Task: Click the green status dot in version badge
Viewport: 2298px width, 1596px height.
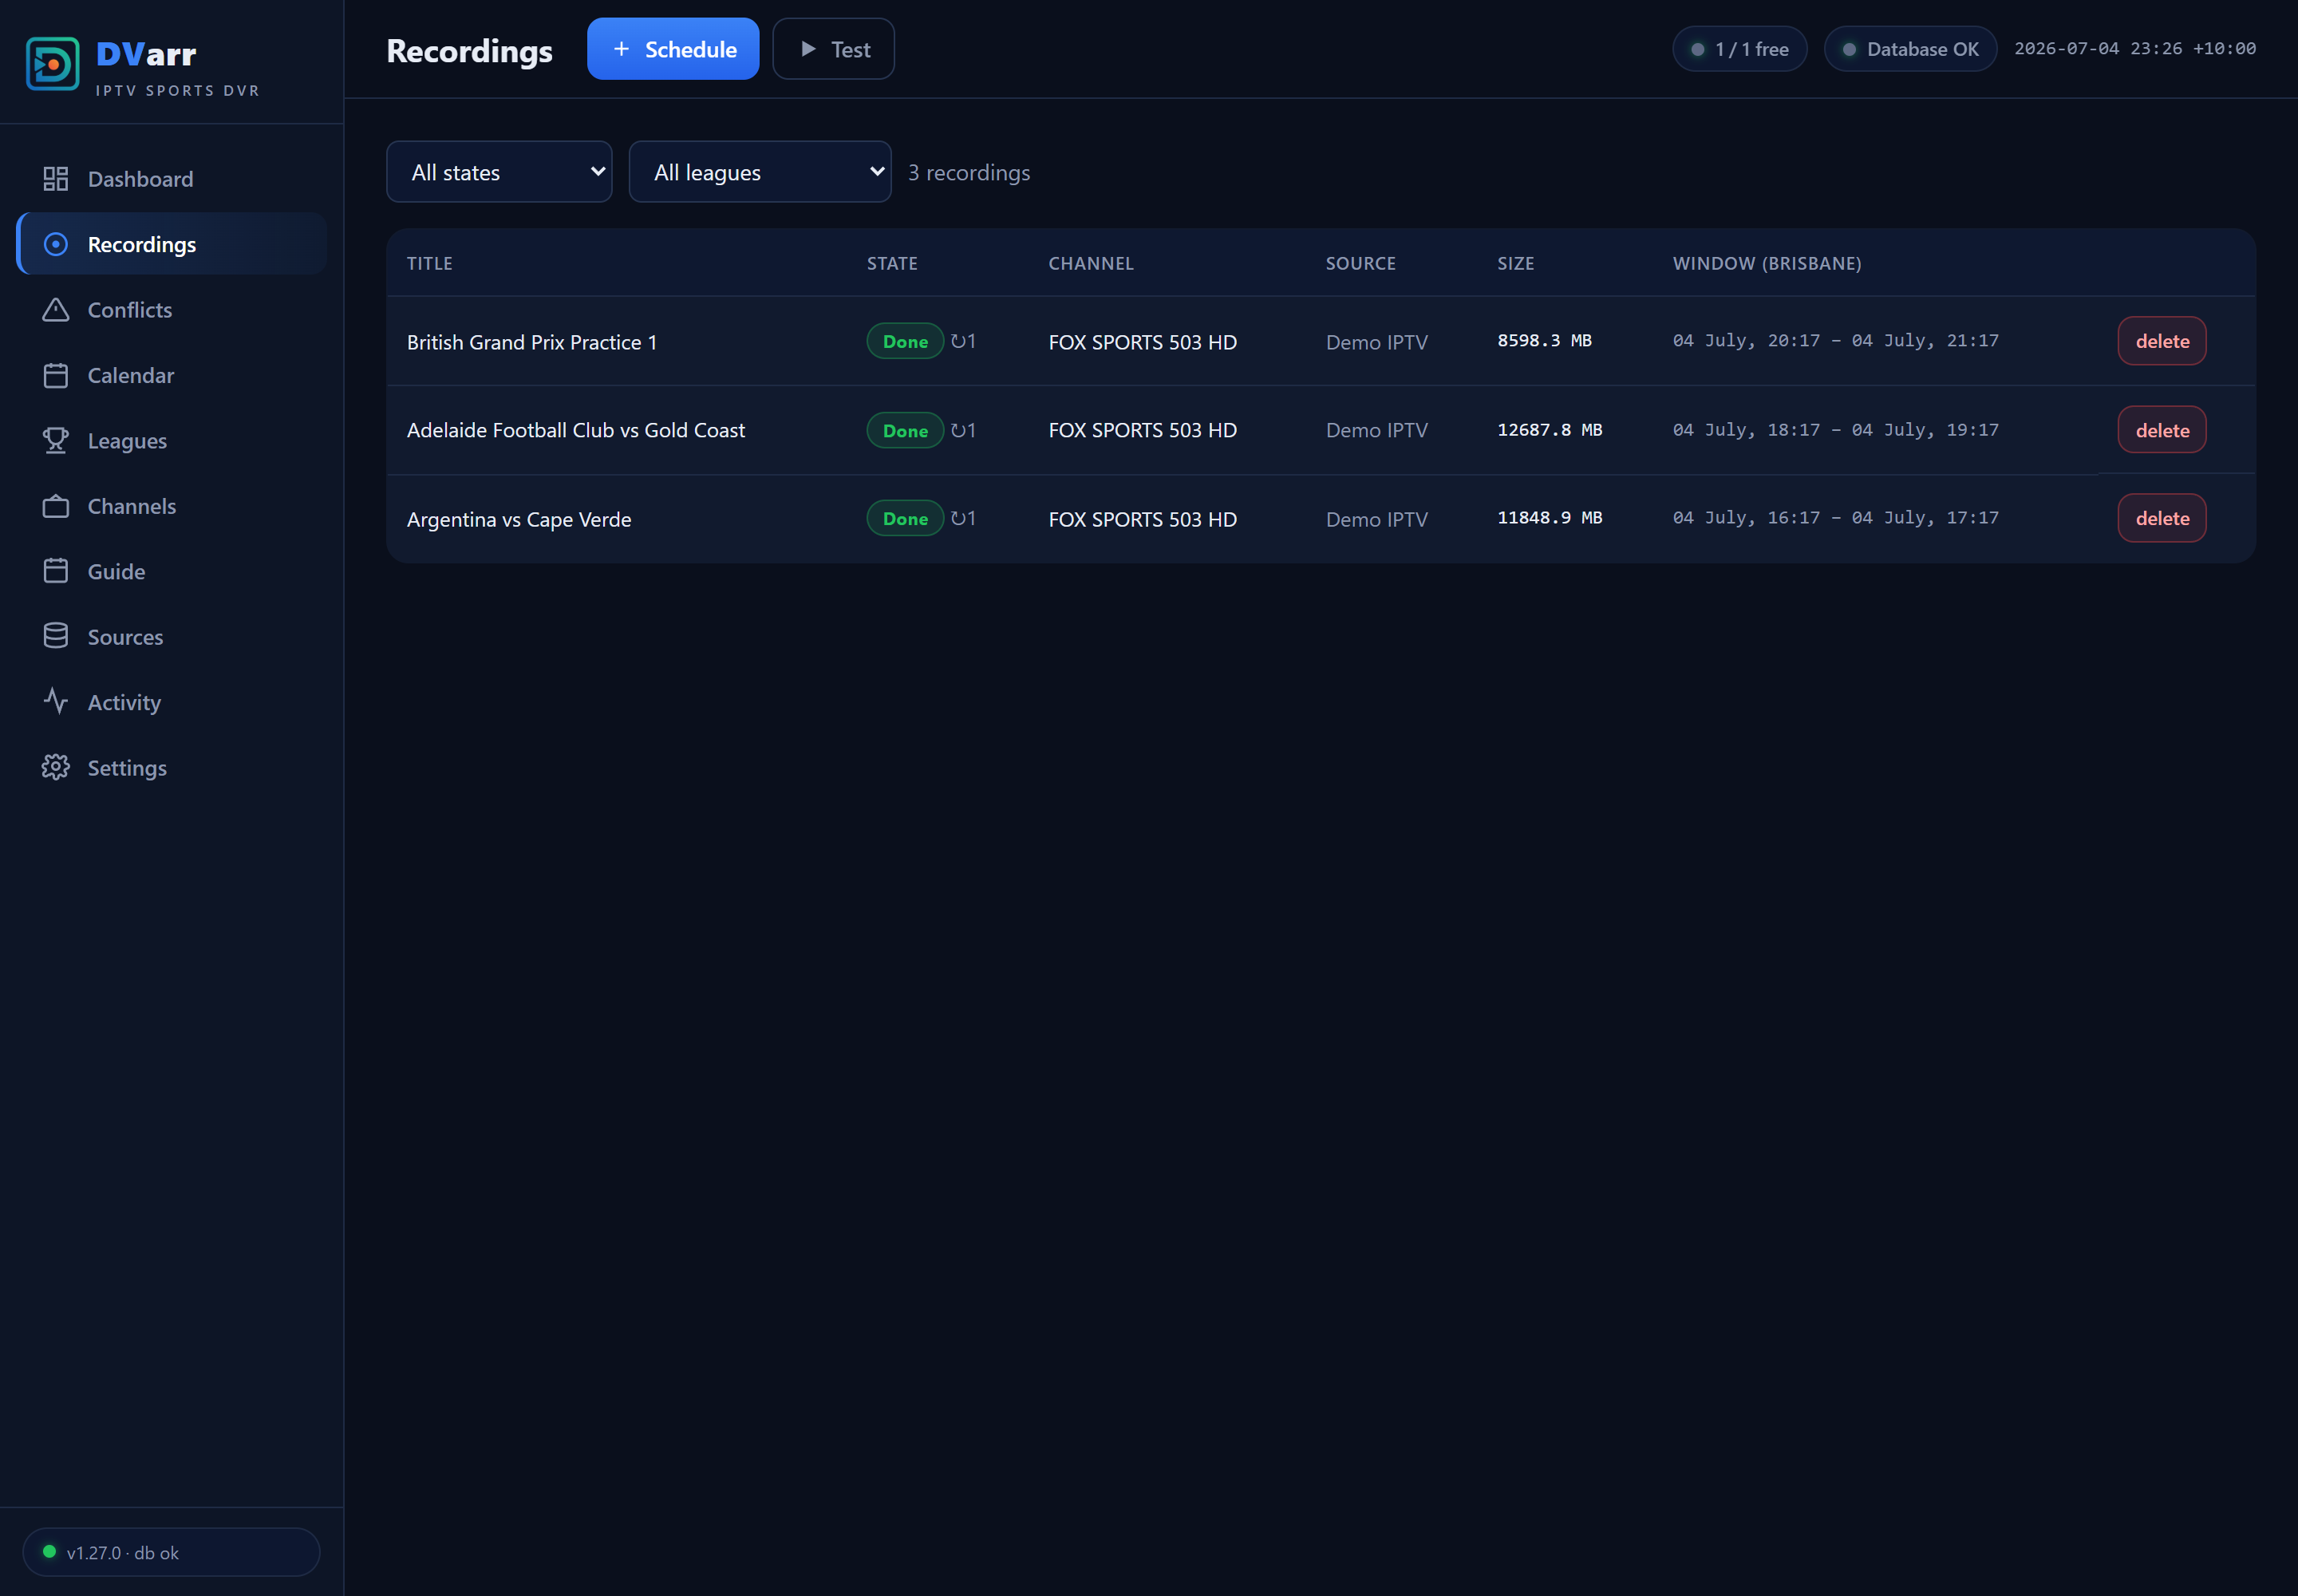Action: tap(49, 1552)
